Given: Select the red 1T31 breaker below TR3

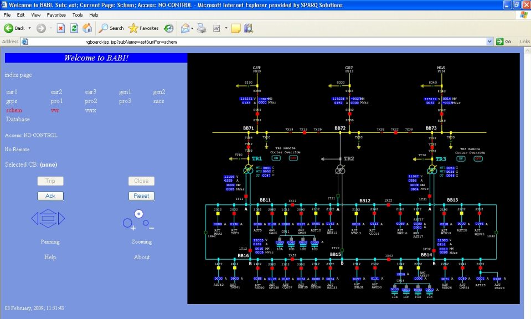Looking at the screenshot, I should click(x=430, y=197).
